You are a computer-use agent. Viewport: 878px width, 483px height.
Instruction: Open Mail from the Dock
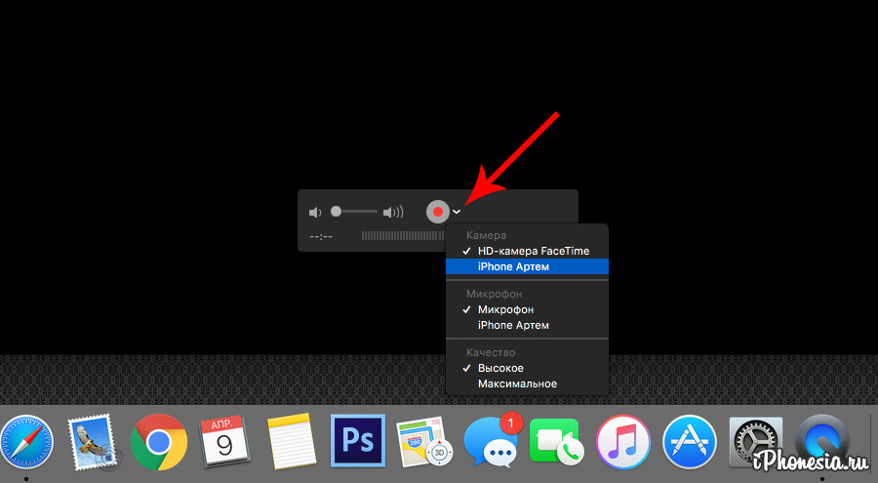pos(93,443)
